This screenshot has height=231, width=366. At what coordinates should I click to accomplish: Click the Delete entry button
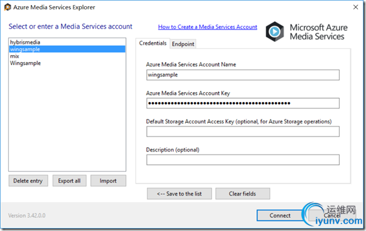click(28, 181)
